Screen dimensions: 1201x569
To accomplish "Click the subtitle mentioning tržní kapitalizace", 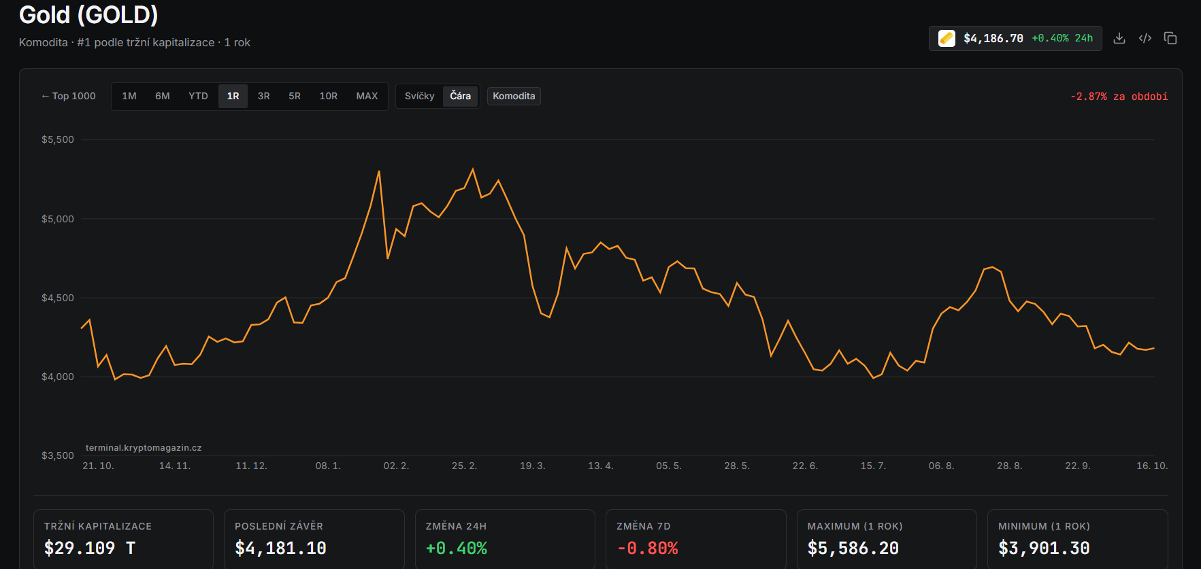I will pos(135,42).
